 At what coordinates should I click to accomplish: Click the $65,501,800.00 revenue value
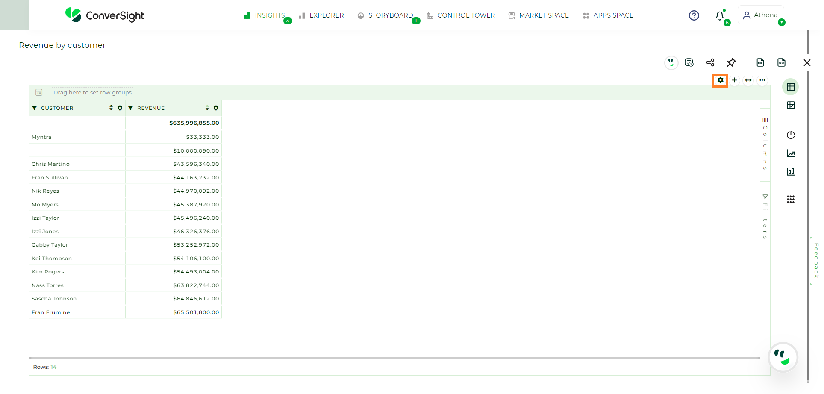point(196,312)
